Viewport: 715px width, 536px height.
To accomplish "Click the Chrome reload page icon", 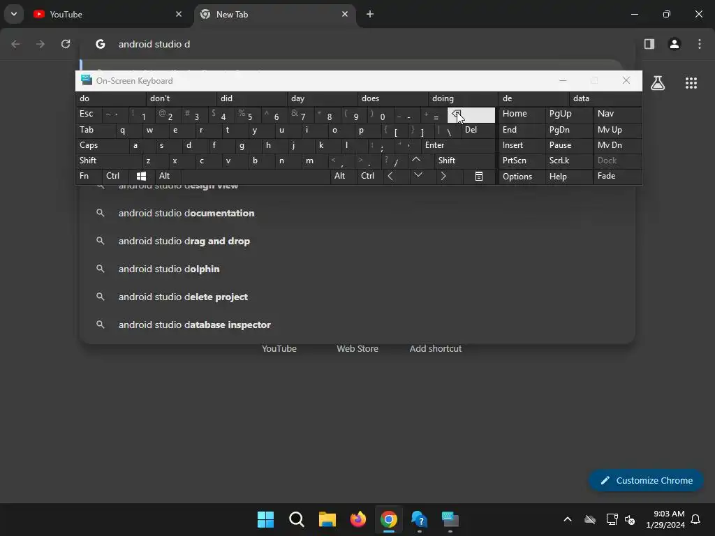I will tap(66, 44).
